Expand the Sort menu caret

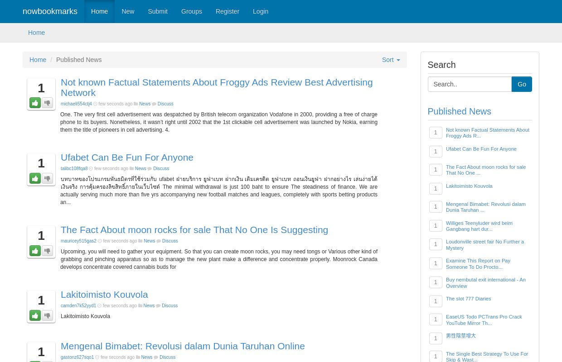tap(397, 60)
